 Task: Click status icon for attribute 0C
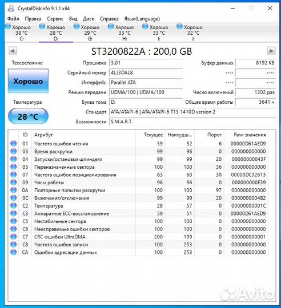(x=14, y=198)
